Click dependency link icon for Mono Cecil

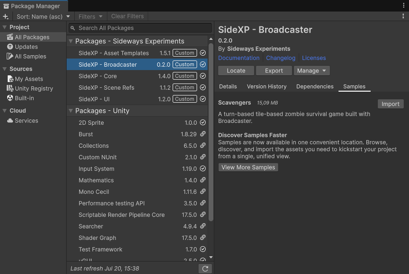[x=203, y=191]
